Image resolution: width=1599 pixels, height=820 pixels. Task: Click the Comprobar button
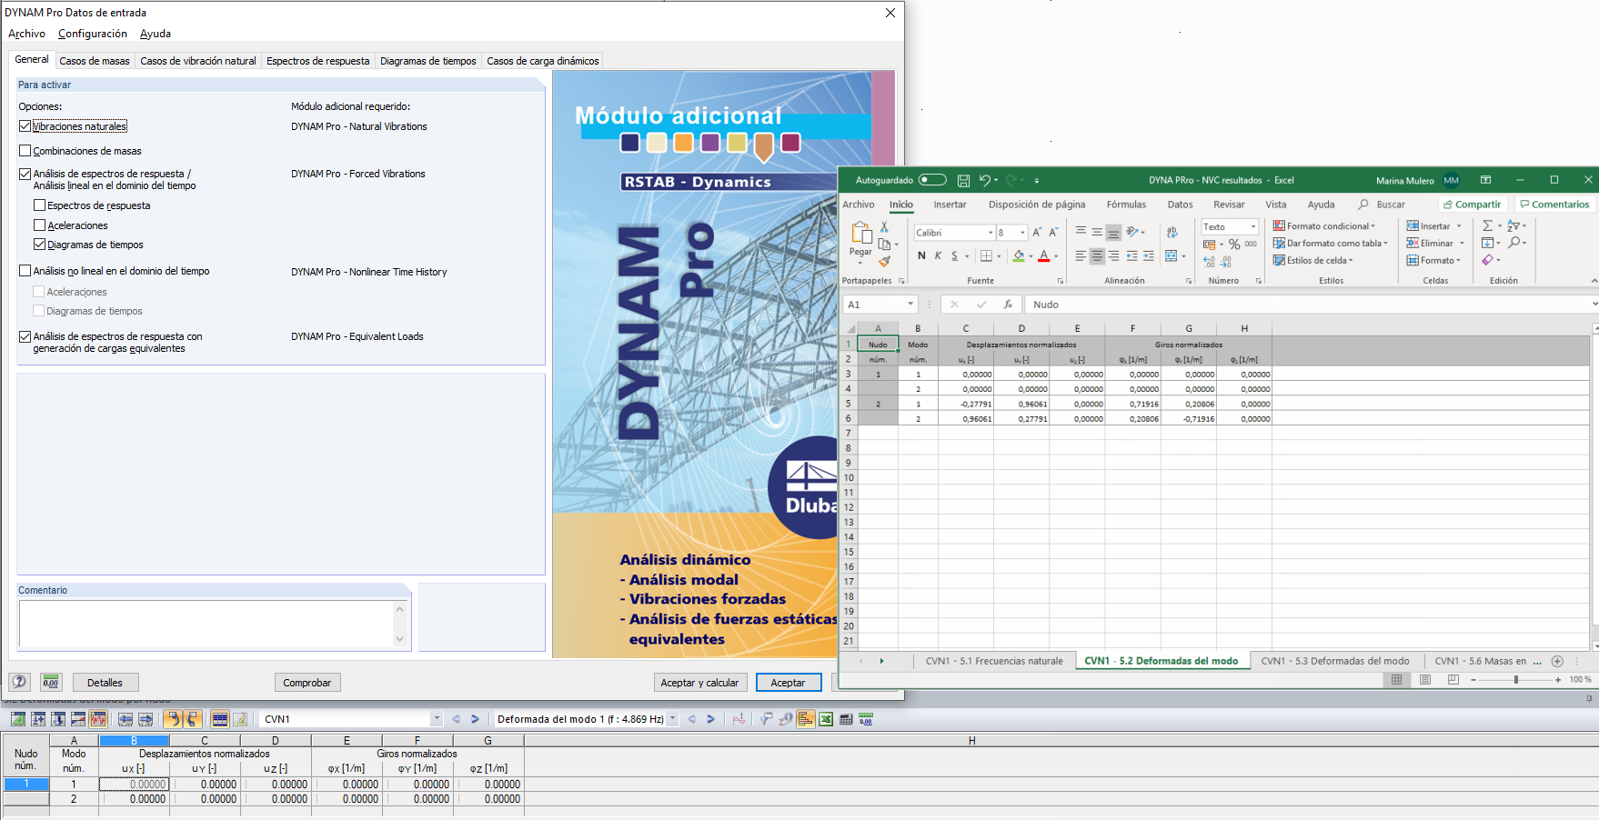tap(307, 682)
